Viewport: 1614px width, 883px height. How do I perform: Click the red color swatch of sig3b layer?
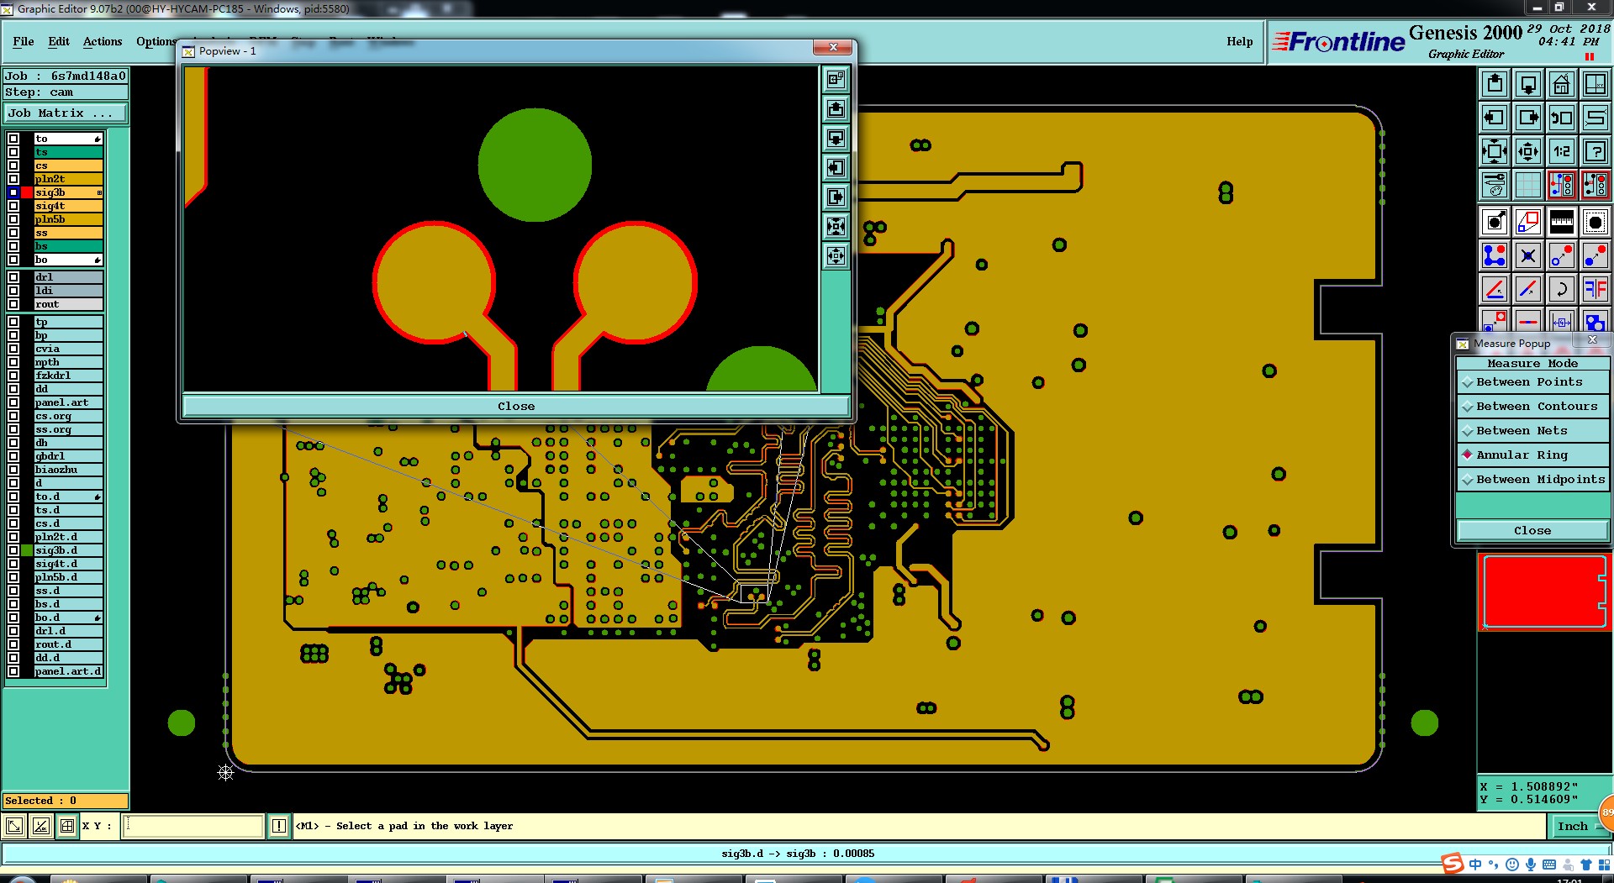27,192
